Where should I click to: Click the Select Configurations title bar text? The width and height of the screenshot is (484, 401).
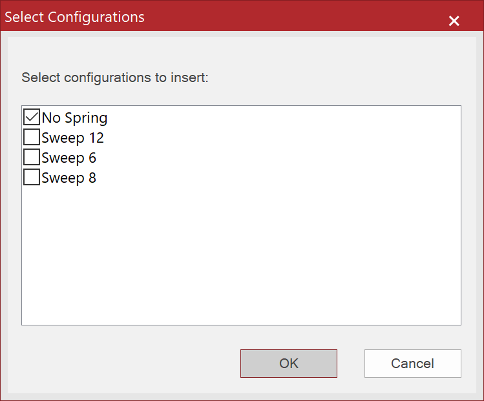(x=74, y=17)
